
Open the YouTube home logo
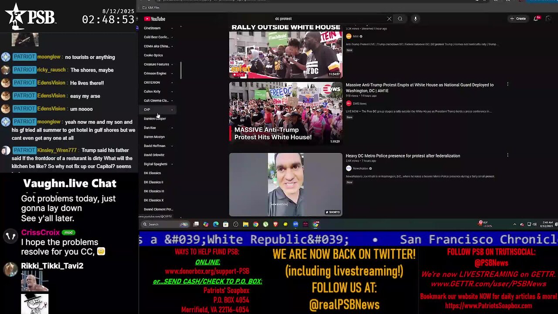pyautogui.click(x=155, y=19)
